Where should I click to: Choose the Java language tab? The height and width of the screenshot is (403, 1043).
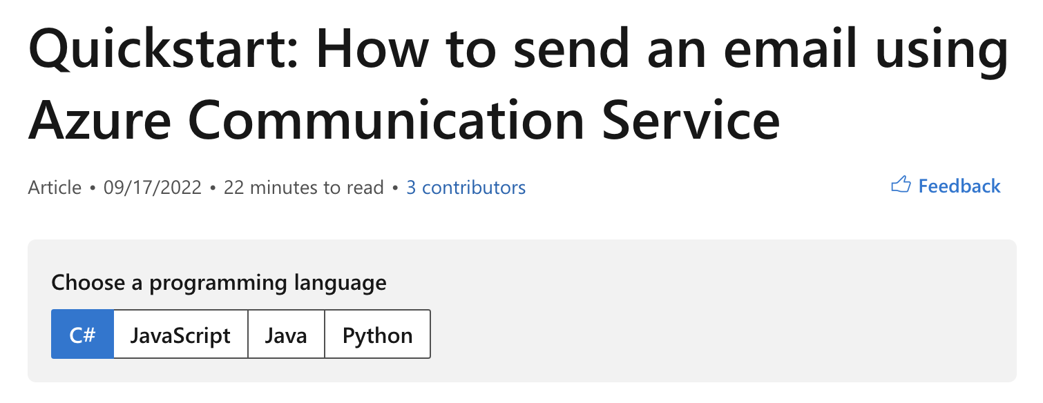[x=286, y=334]
